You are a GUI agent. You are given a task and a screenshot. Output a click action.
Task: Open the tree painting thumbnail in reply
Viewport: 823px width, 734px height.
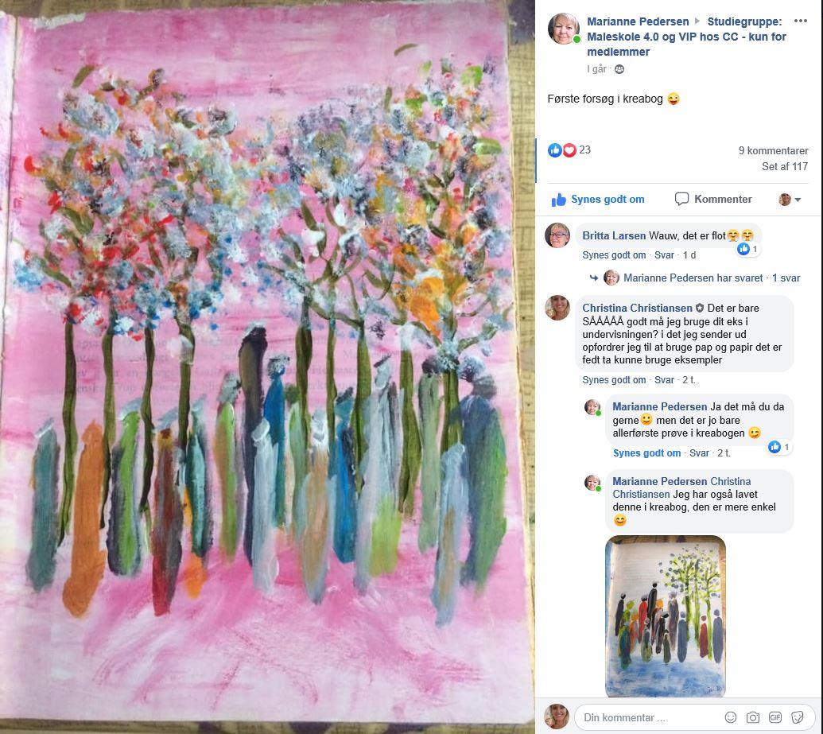coord(665,616)
